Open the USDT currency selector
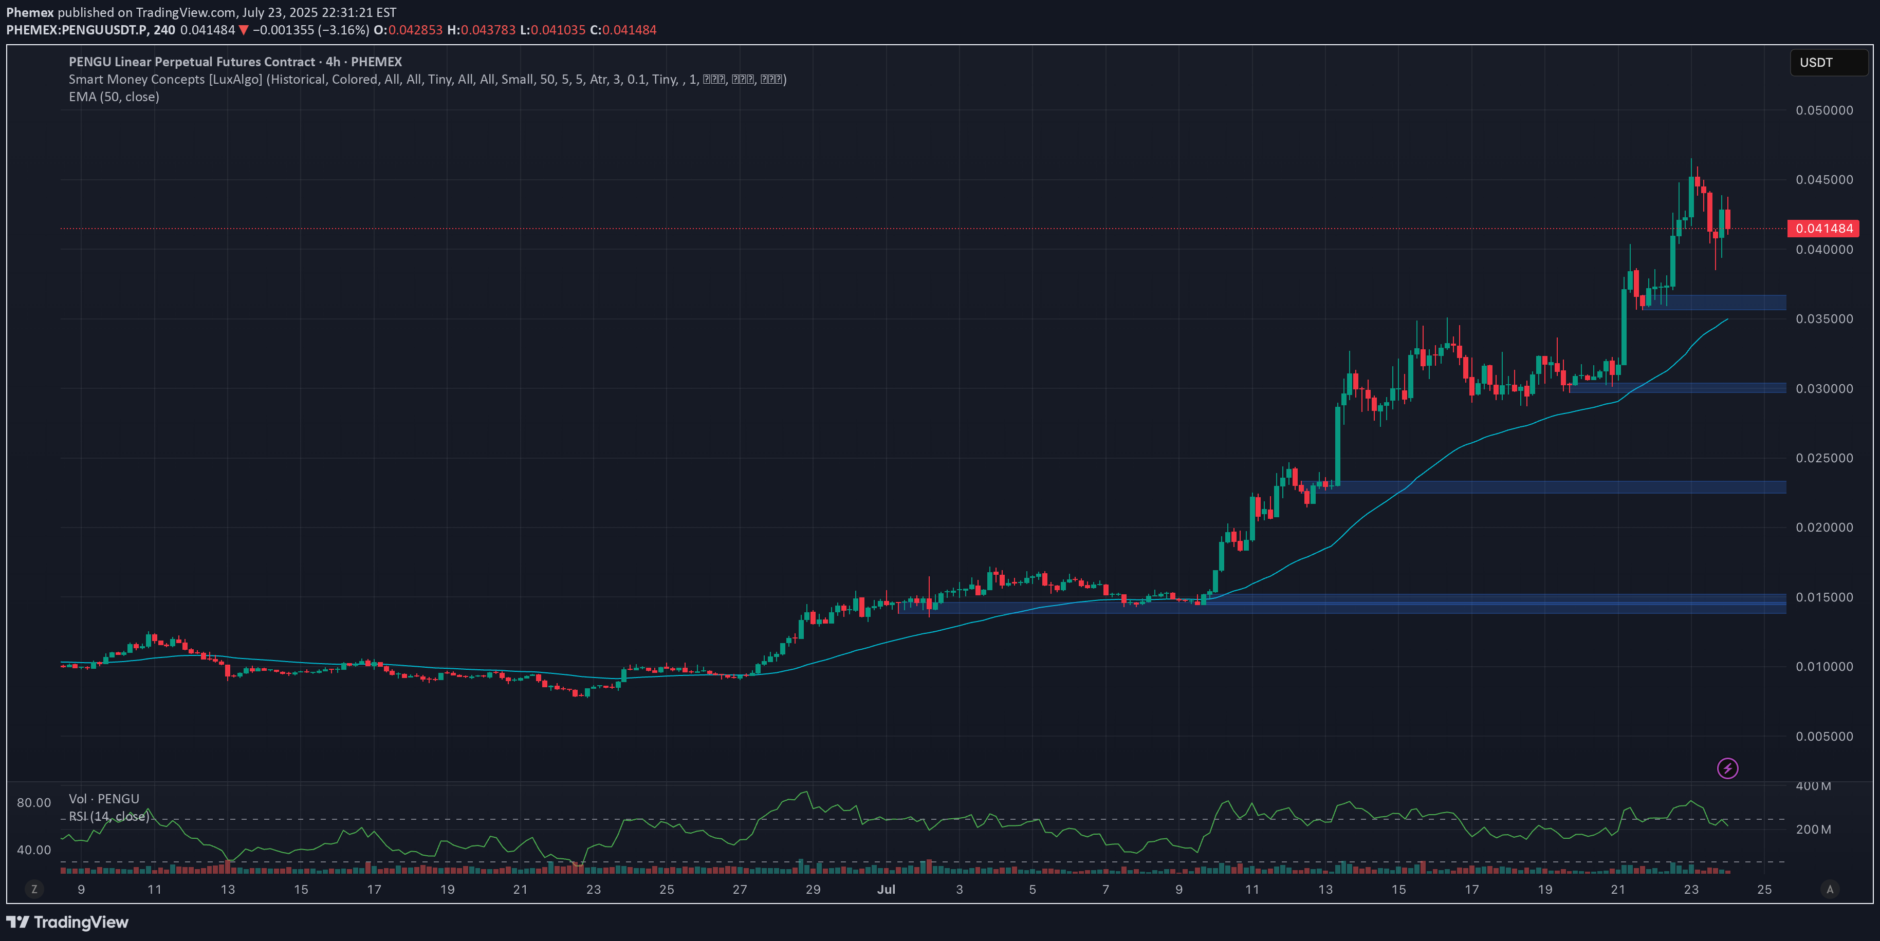This screenshot has width=1880, height=941. [1828, 63]
